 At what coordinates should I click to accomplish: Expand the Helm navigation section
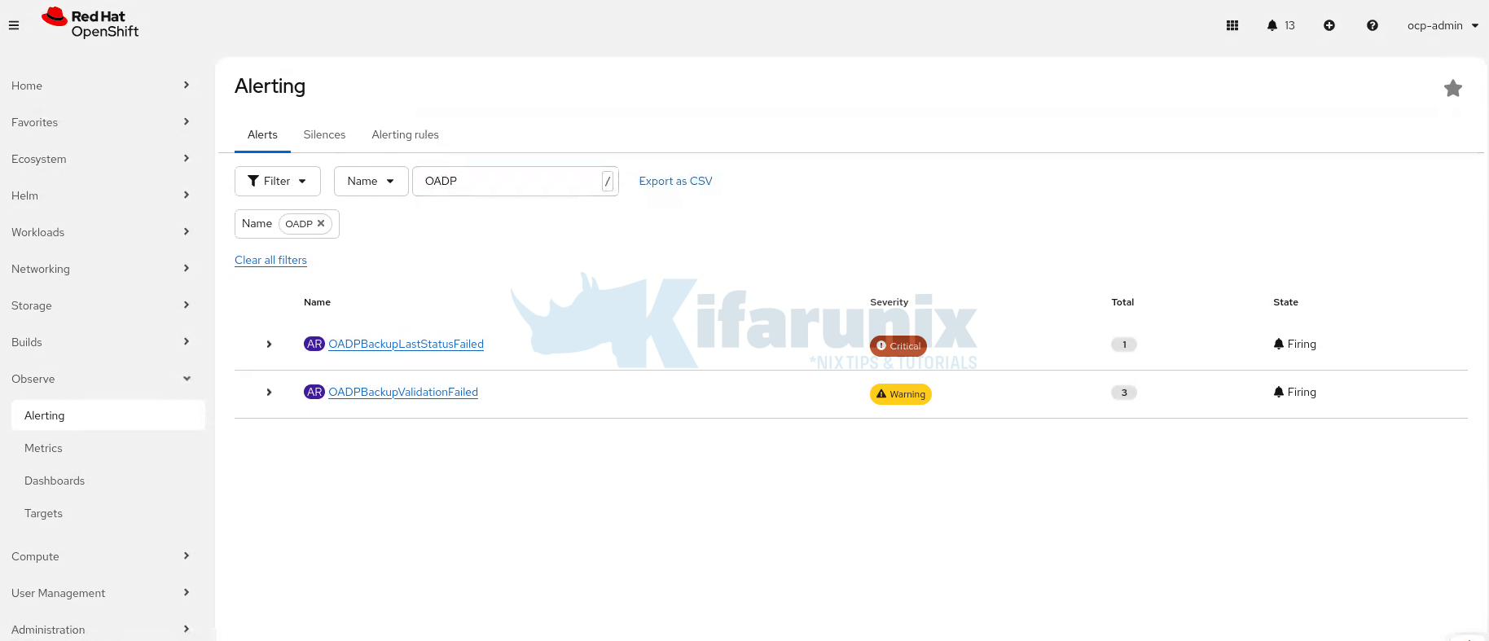point(101,195)
